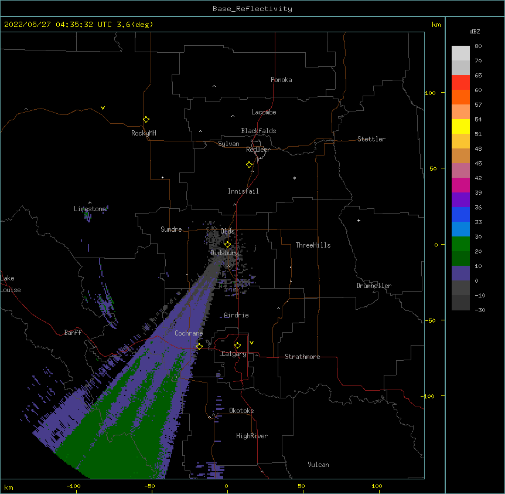
Task: Click the RockyMH label
Action: click(x=144, y=133)
